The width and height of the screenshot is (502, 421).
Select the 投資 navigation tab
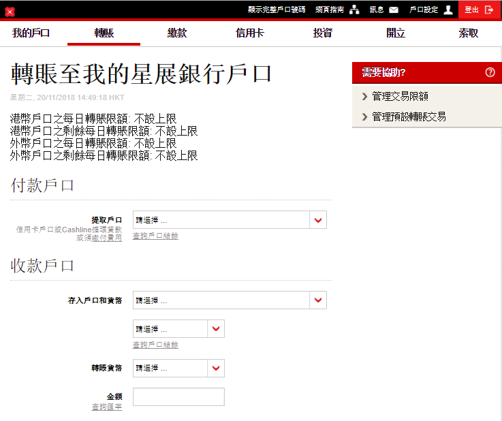point(323,33)
